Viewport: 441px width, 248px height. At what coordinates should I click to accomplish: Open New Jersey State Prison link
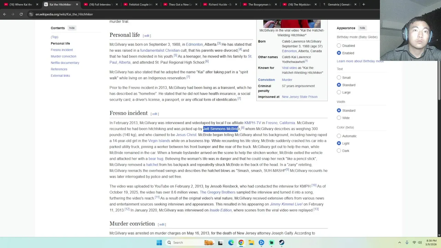(x=299, y=97)
